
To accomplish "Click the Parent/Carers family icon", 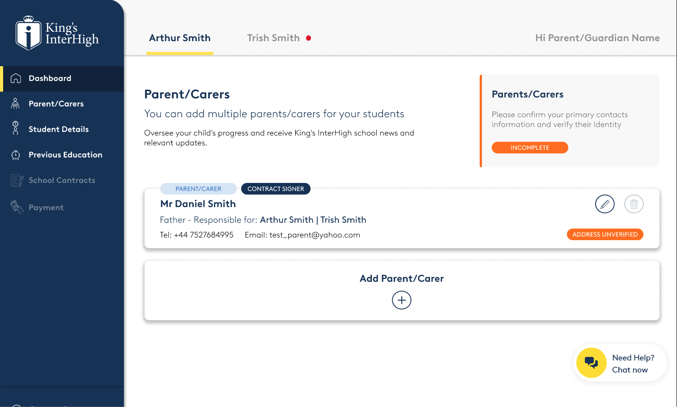I will pyautogui.click(x=15, y=104).
